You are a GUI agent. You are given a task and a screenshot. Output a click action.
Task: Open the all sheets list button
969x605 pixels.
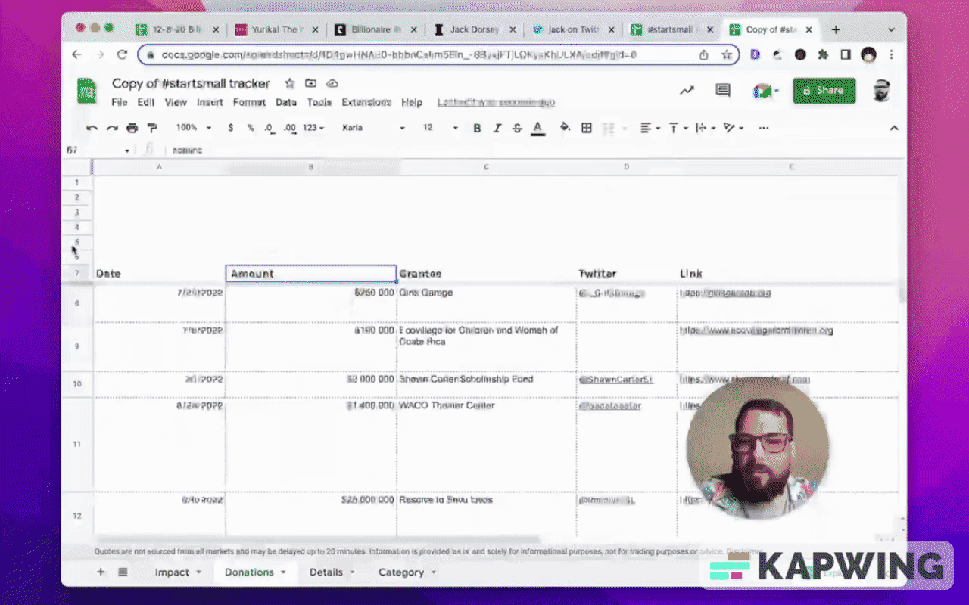pyautogui.click(x=123, y=572)
